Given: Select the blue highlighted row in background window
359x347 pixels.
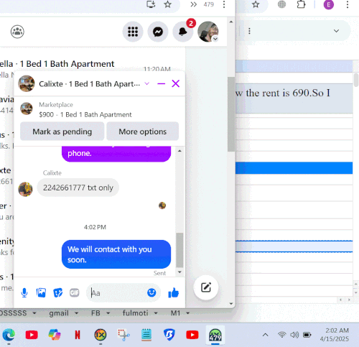Looking at the screenshot, I should click(x=294, y=168).
